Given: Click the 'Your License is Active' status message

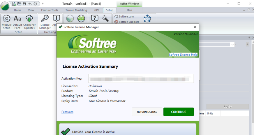Looking at the screenshot, I should [93, 132].
